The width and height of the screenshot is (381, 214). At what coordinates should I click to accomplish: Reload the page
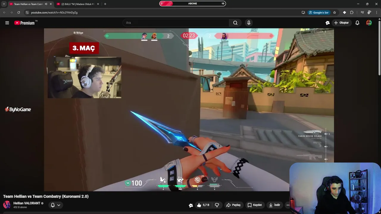pyautogui.click(x=18, y=12)
